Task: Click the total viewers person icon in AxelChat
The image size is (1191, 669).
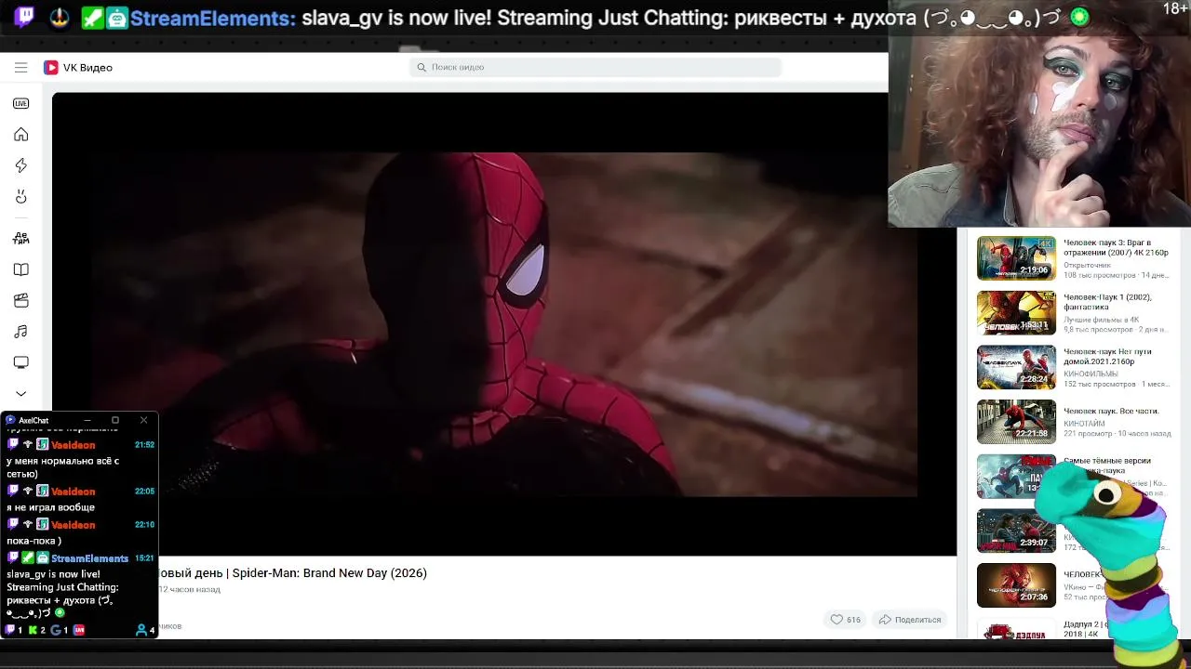Action: pyautogui.click(x=141, y=630)
